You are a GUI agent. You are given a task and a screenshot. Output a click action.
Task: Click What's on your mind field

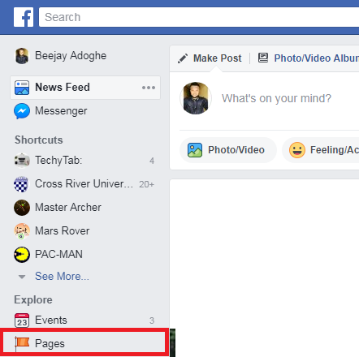pyautogui.click(x=276, y=98)
